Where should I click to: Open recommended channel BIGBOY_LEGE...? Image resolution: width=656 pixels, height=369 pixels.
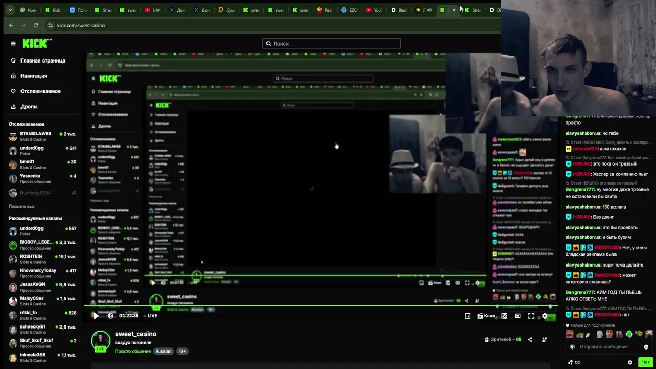(43, 244)
